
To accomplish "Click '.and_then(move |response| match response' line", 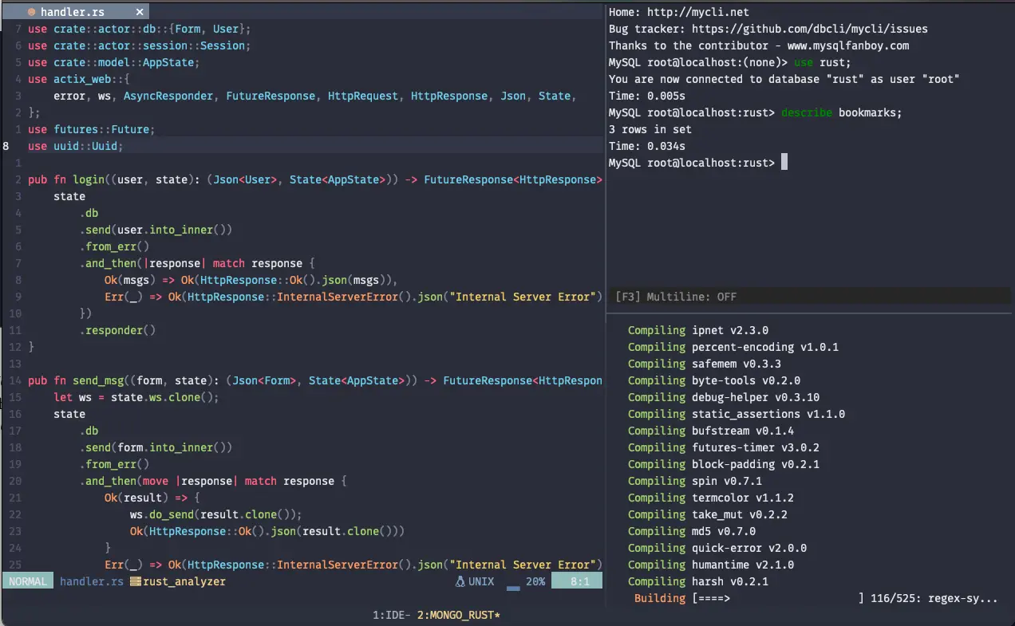I will [213, 481].
